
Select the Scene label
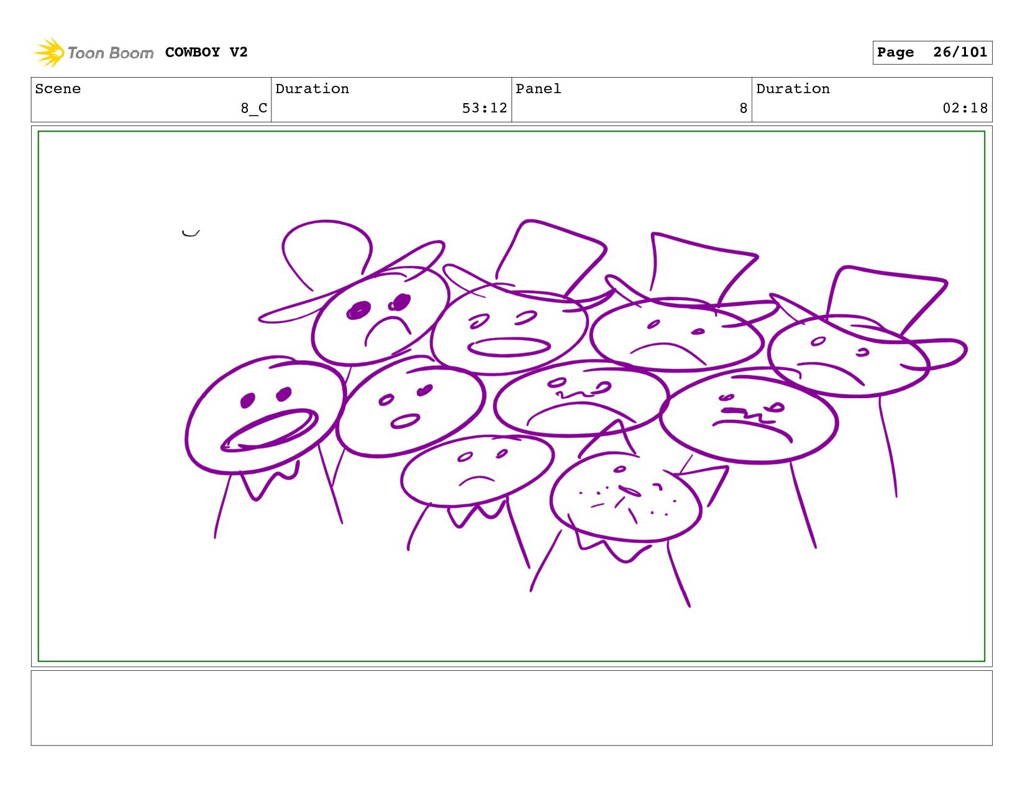[x=58, y=89]
